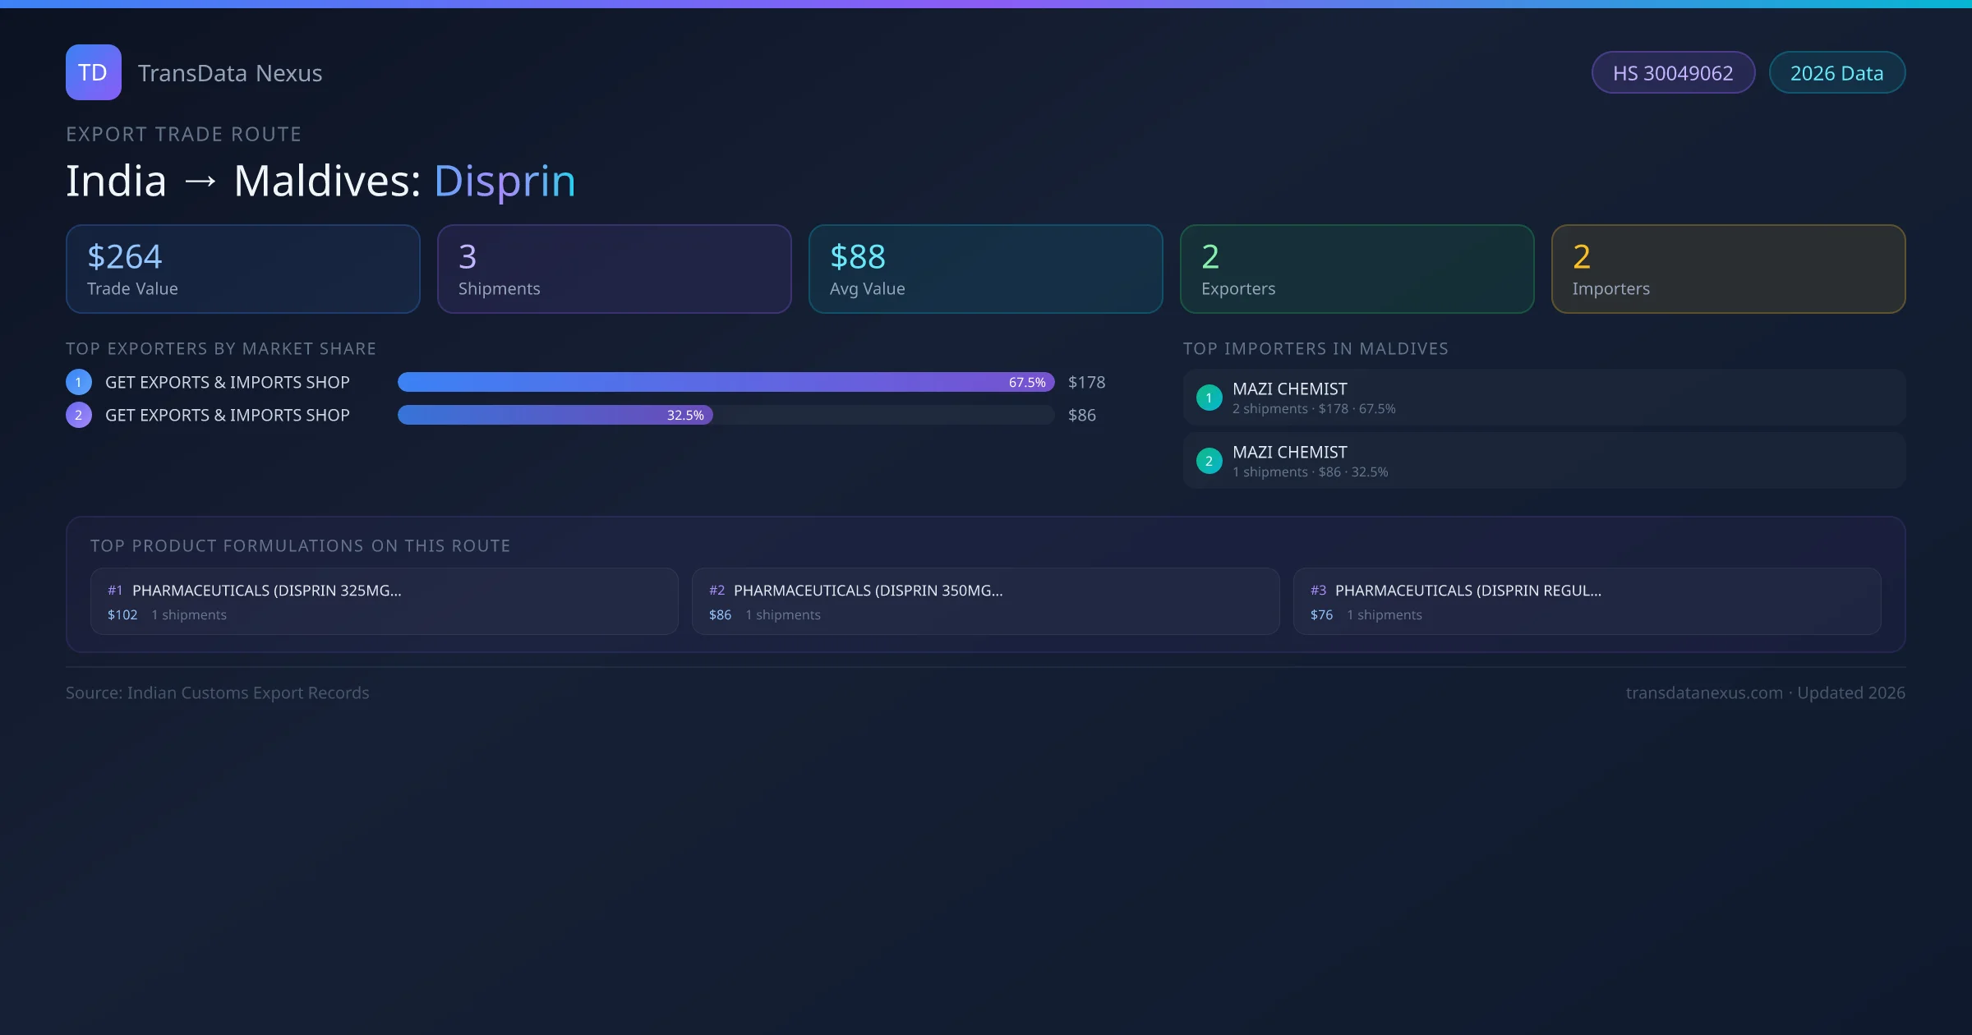Select the 2 Importers stat card
1972x1035 pixels.
(x=1728, y=269)
